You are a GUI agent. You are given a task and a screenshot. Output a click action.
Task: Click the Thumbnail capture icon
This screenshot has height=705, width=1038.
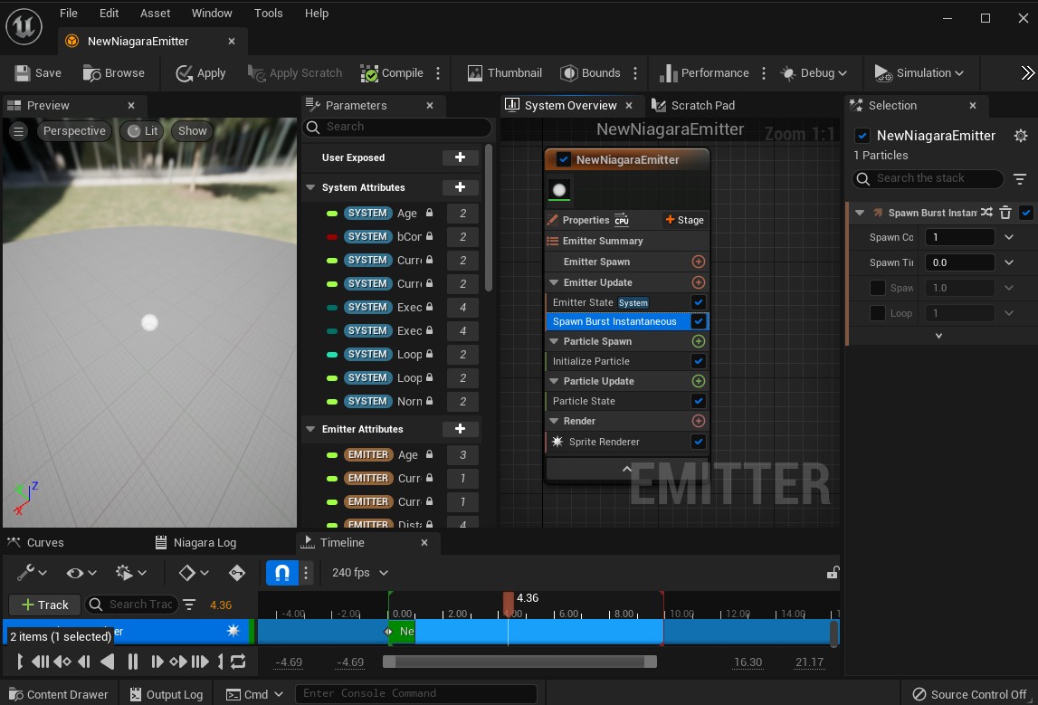(x=474, y=72)
